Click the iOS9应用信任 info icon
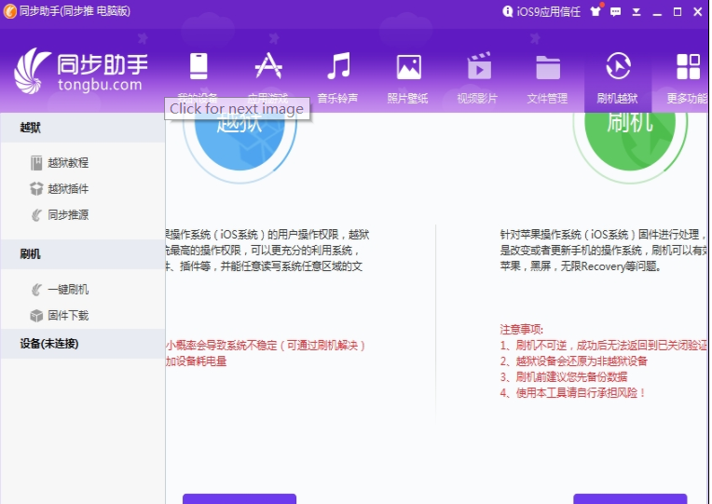Viewport: 712px width, 504px height. click(x=507, y=11)
